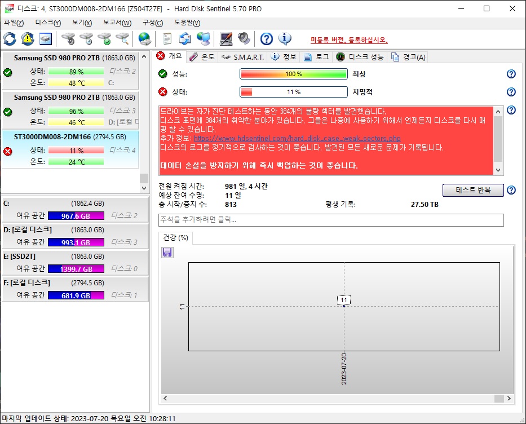Click help icon beside the red warning text

pos(511,110)
